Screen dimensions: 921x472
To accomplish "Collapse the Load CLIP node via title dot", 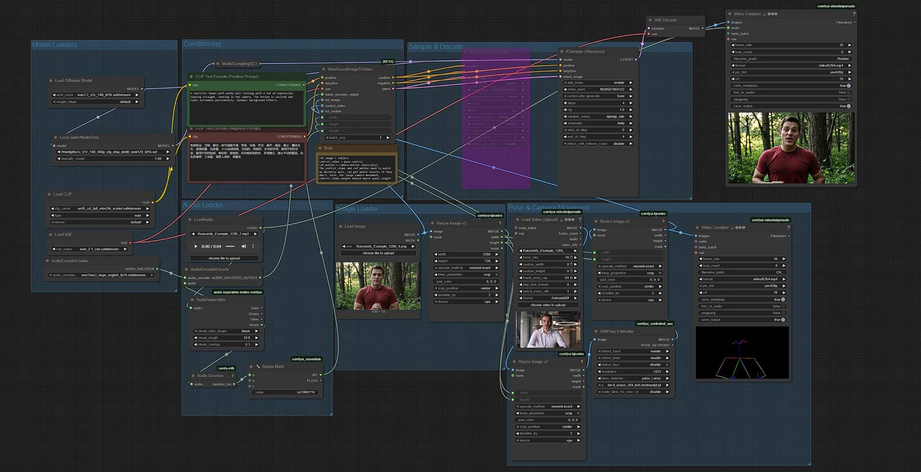I will click(49, 194).
